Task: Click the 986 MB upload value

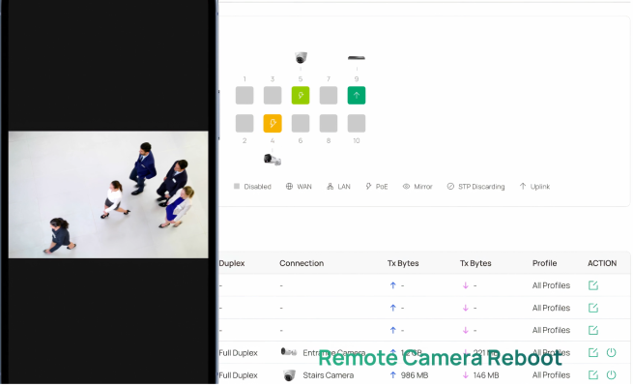Action: click(x=415, y=375)
